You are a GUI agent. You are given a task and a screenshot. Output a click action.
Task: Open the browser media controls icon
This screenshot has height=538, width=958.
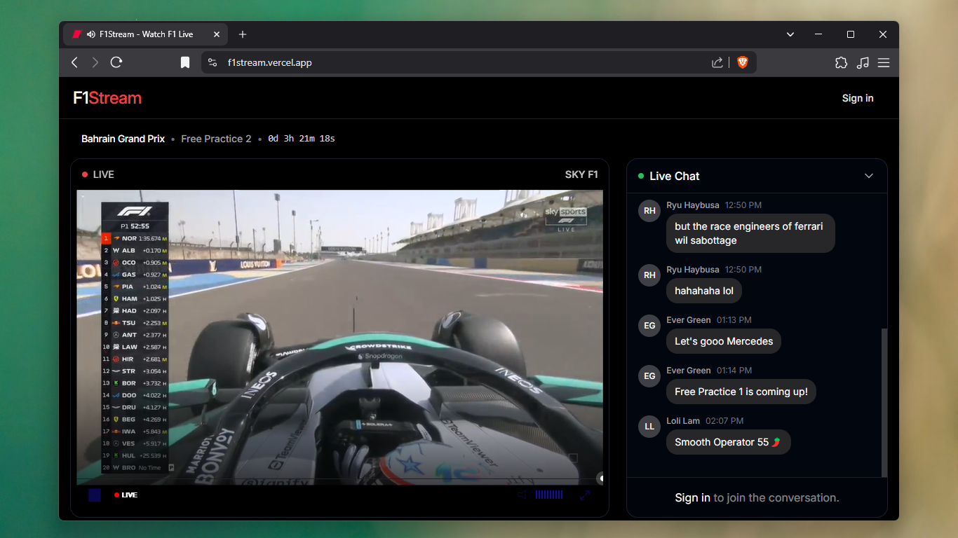863,62
